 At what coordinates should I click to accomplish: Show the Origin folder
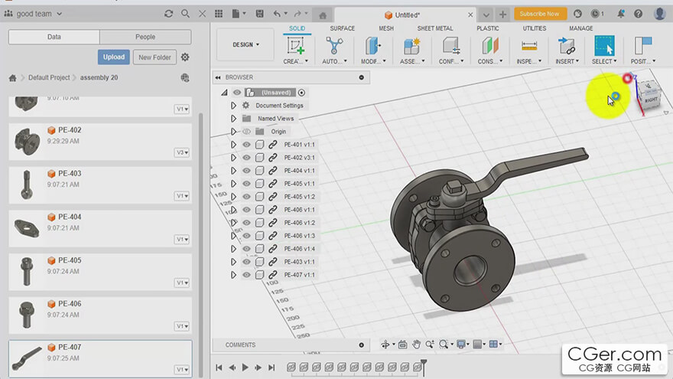[246, 132]
